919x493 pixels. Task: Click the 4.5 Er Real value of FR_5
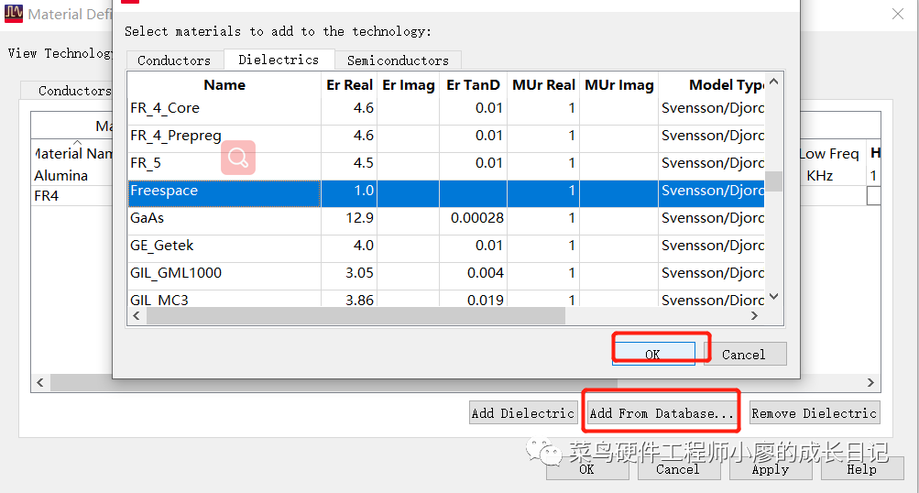[364, 163]
